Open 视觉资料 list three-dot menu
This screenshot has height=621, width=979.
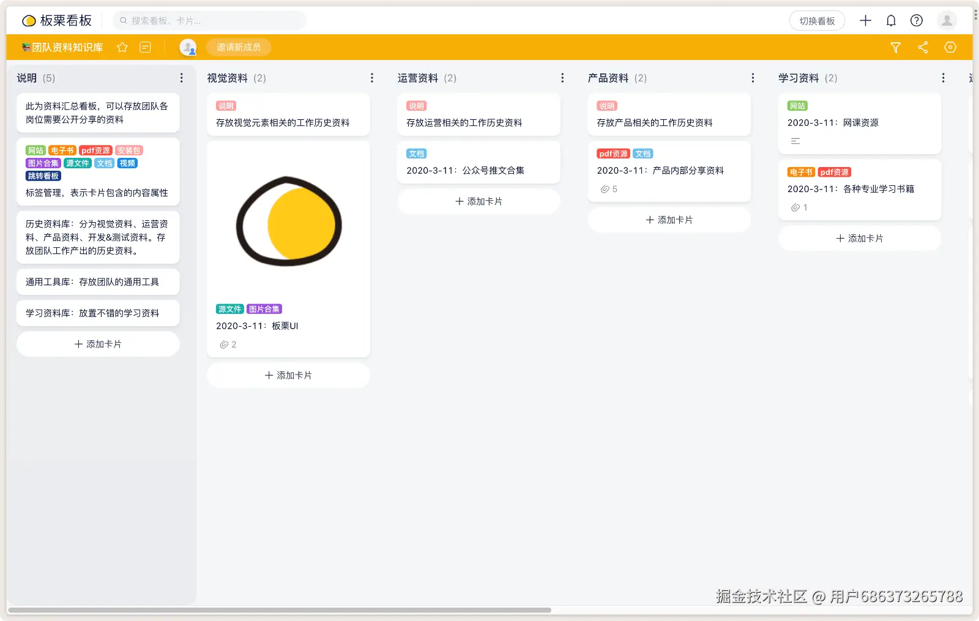[x=372, y=78]
